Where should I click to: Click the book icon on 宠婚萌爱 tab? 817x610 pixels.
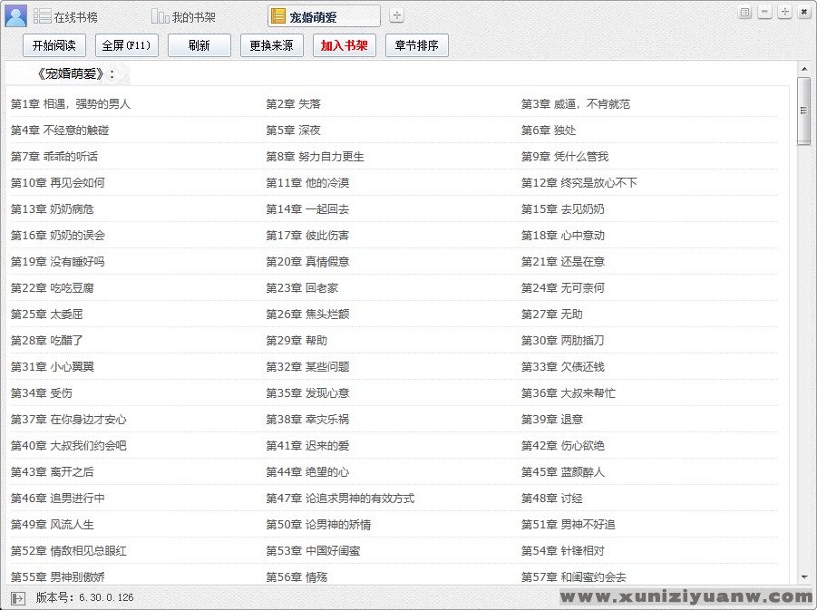point(278,16)
